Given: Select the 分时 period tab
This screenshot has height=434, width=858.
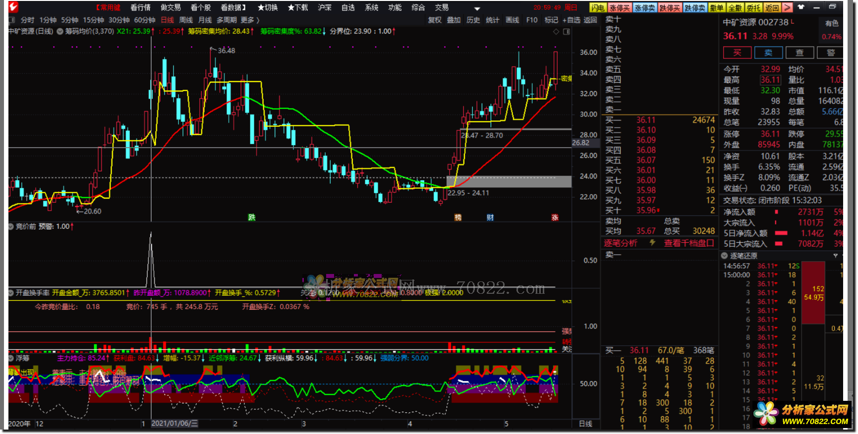Looking at the screenshot, I should 27,20.
